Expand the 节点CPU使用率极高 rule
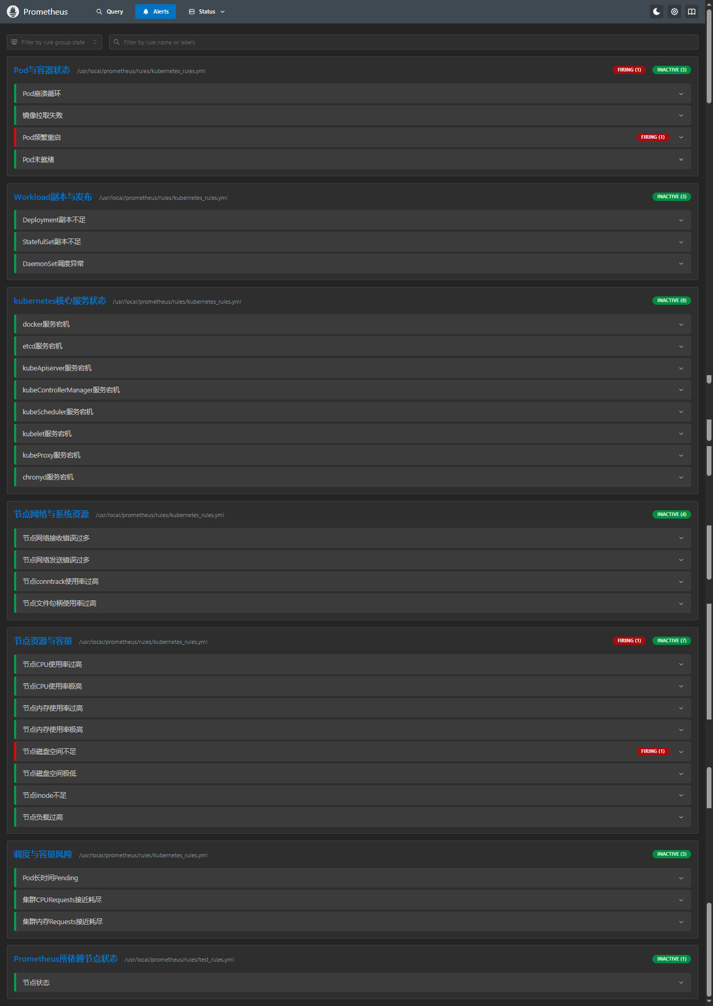713x1006 pixels. click(x=353, y=687)
